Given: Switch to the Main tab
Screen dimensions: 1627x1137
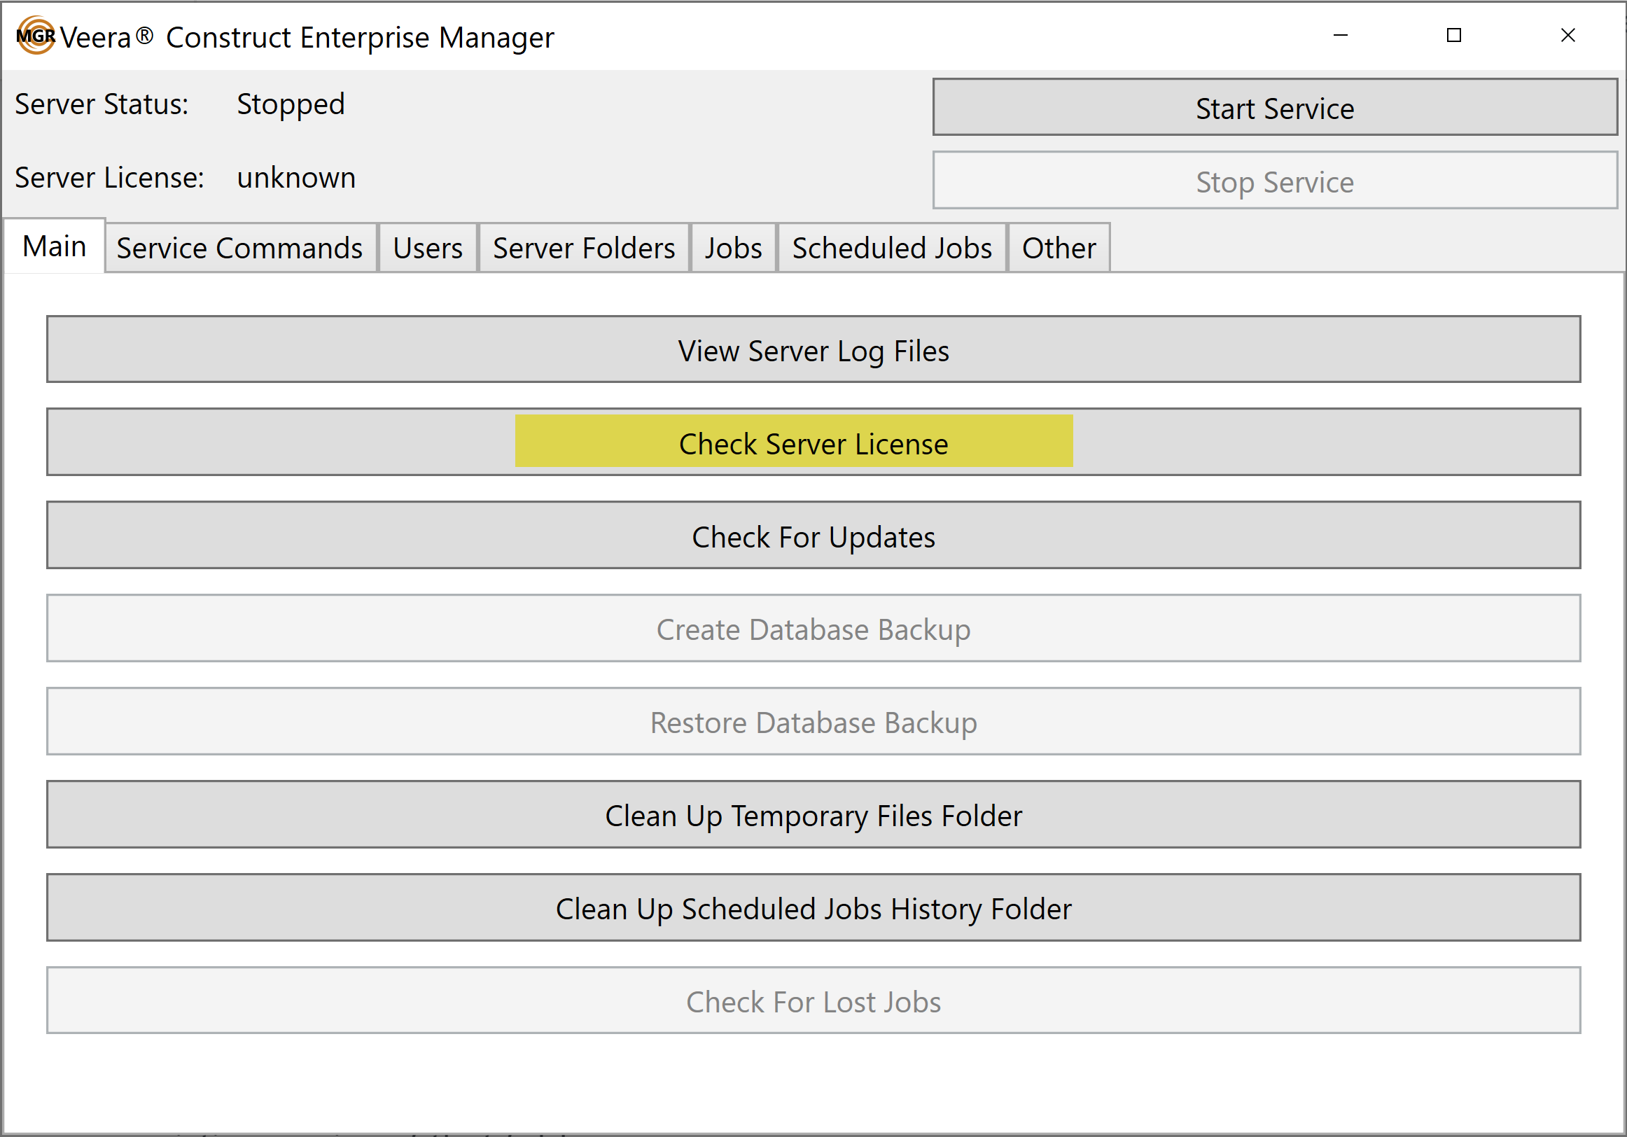Looking at the screenshot, I should tap(55, 246).
